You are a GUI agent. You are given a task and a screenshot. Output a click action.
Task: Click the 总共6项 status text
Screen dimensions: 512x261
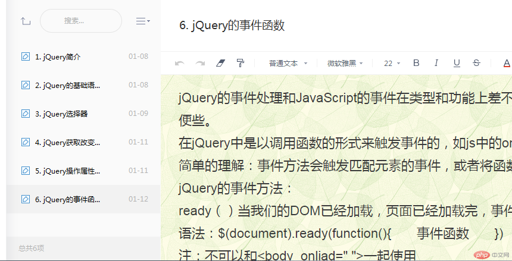point(32,249)
